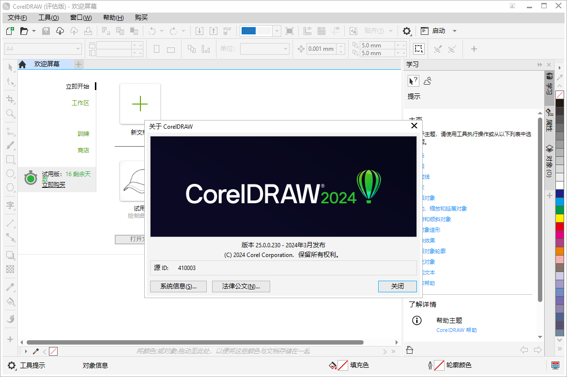Screen dimensions: 567x377
Task: Choose the Ellipse tool
Action: pyautogui.click(x=10, y=173)
